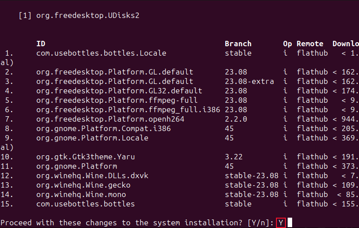Click the Remote column header
The height and width of the screenshot is (228, 359).
coord(310,44)
